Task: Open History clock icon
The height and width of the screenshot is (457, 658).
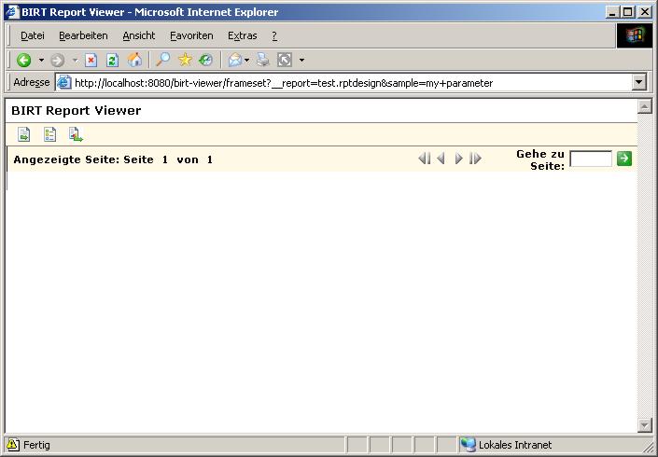Action: (205, 60)
